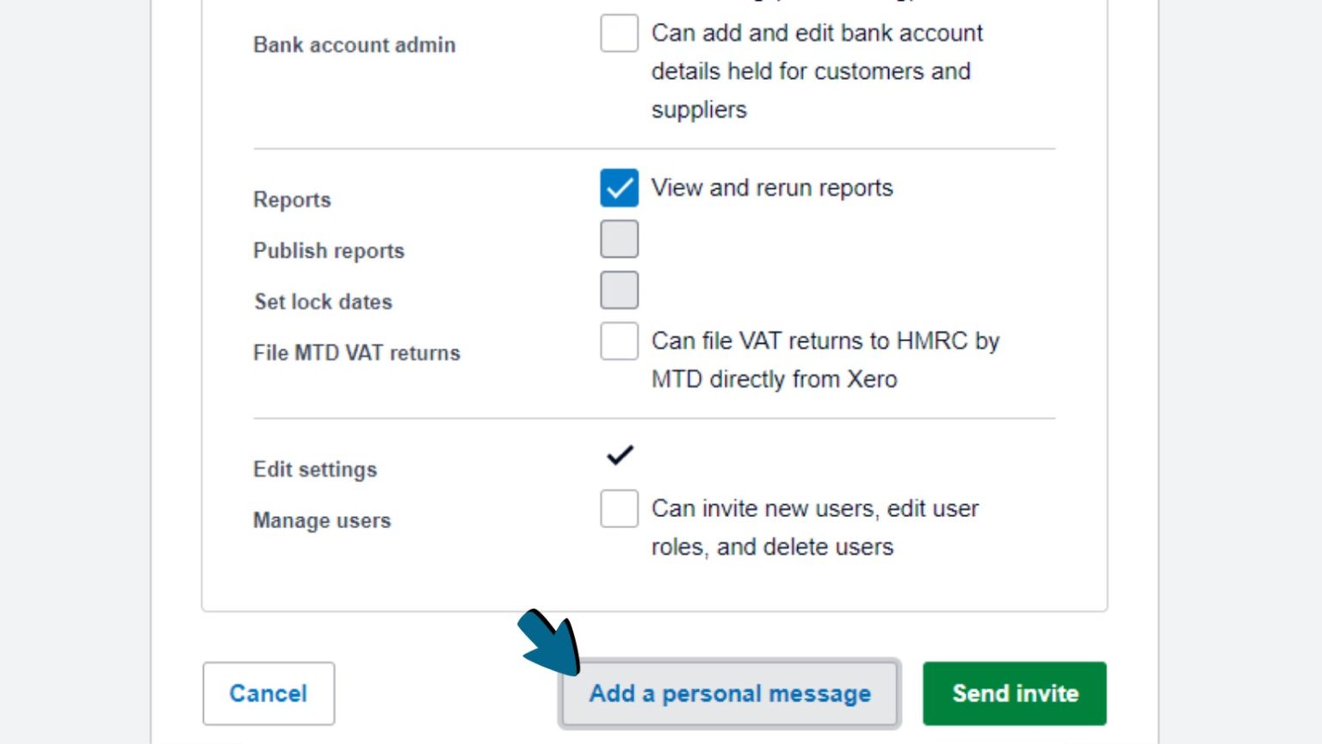The height and width of the screenshot is (744, 1322).
Task: Click the Cancel button
Action: tap(268, 693)
